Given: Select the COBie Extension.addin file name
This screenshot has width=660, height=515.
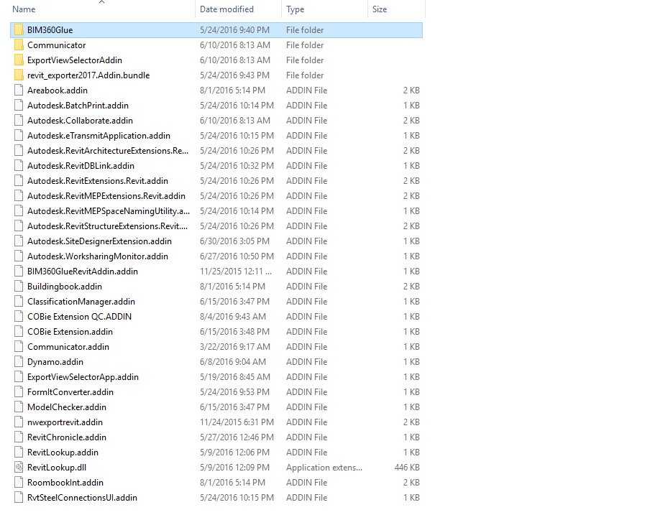Looking at the screenshot, I should [x=70, y=332].
